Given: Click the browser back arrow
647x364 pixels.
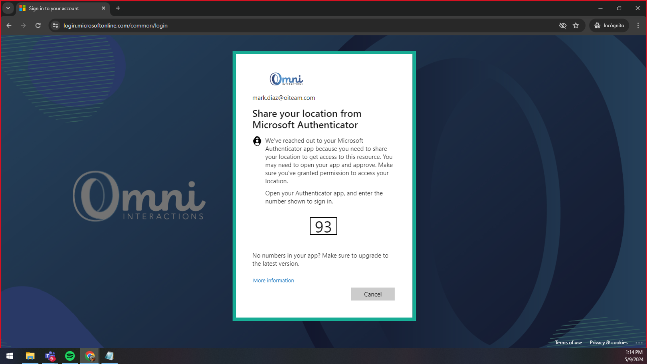Looking at the screenshot, I should [x=9, y=26].
